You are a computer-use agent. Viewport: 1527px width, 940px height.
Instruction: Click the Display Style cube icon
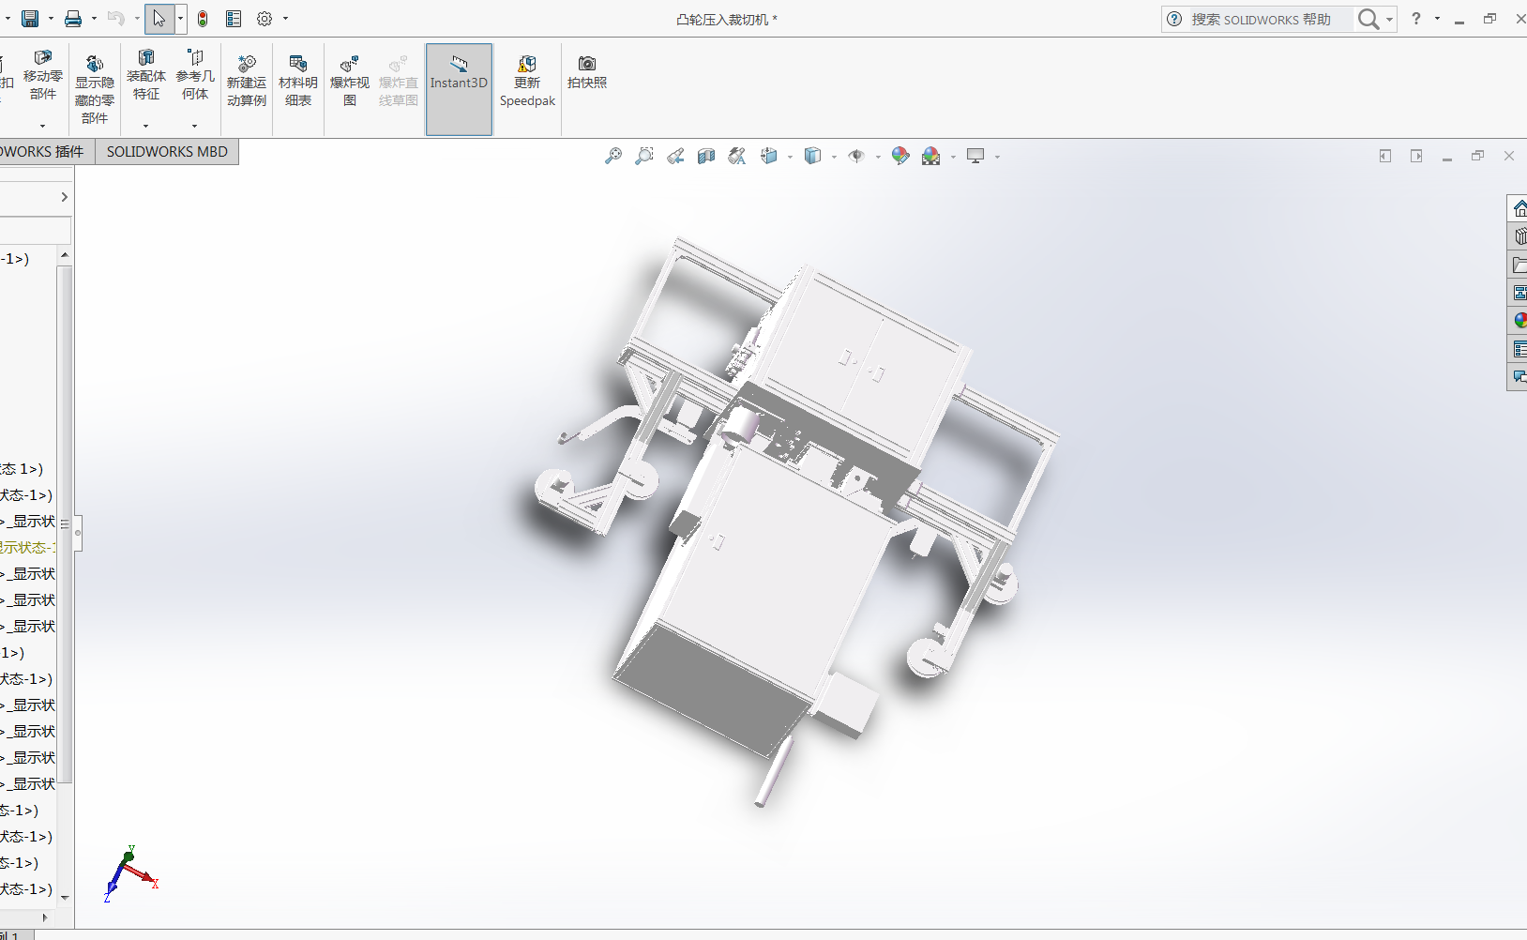(812, 156)
